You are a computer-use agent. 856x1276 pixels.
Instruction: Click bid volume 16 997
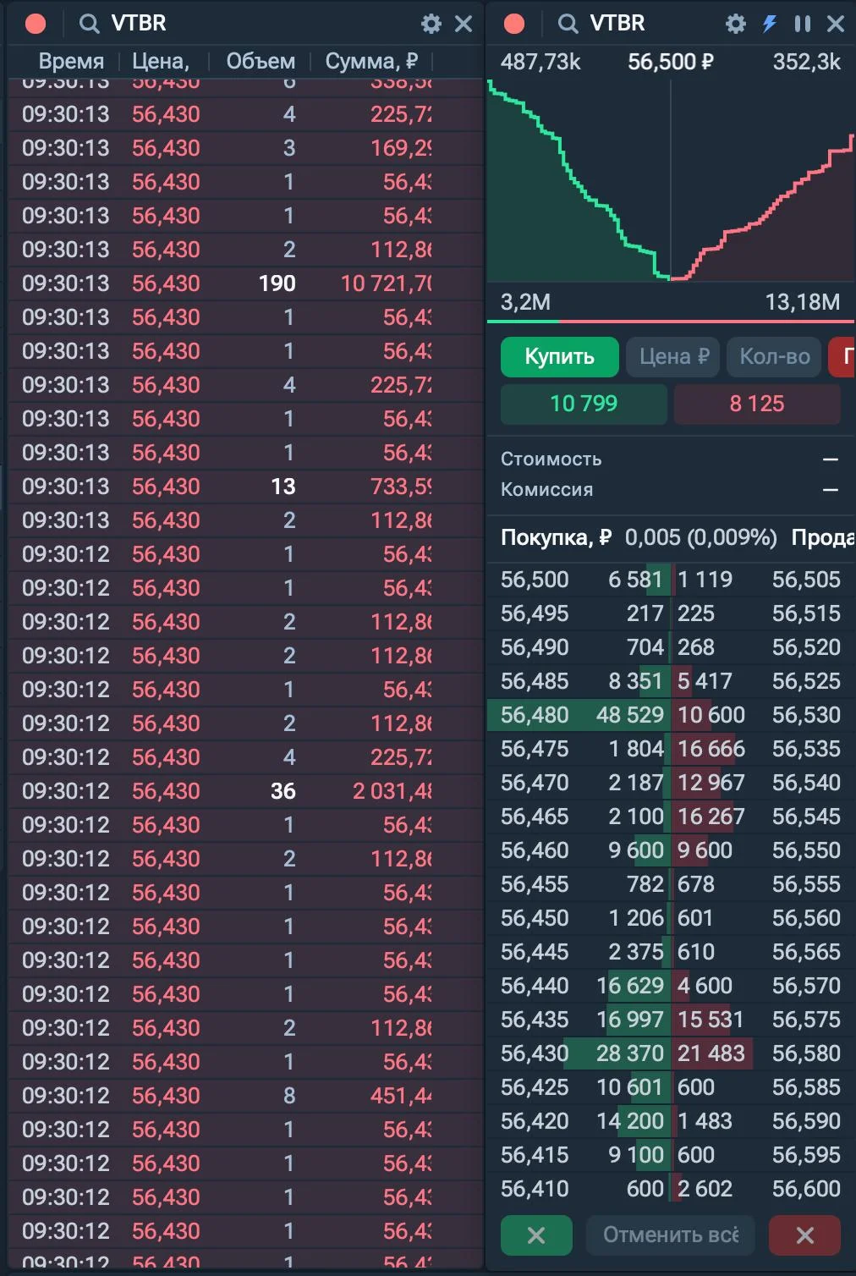(630, 1020)
